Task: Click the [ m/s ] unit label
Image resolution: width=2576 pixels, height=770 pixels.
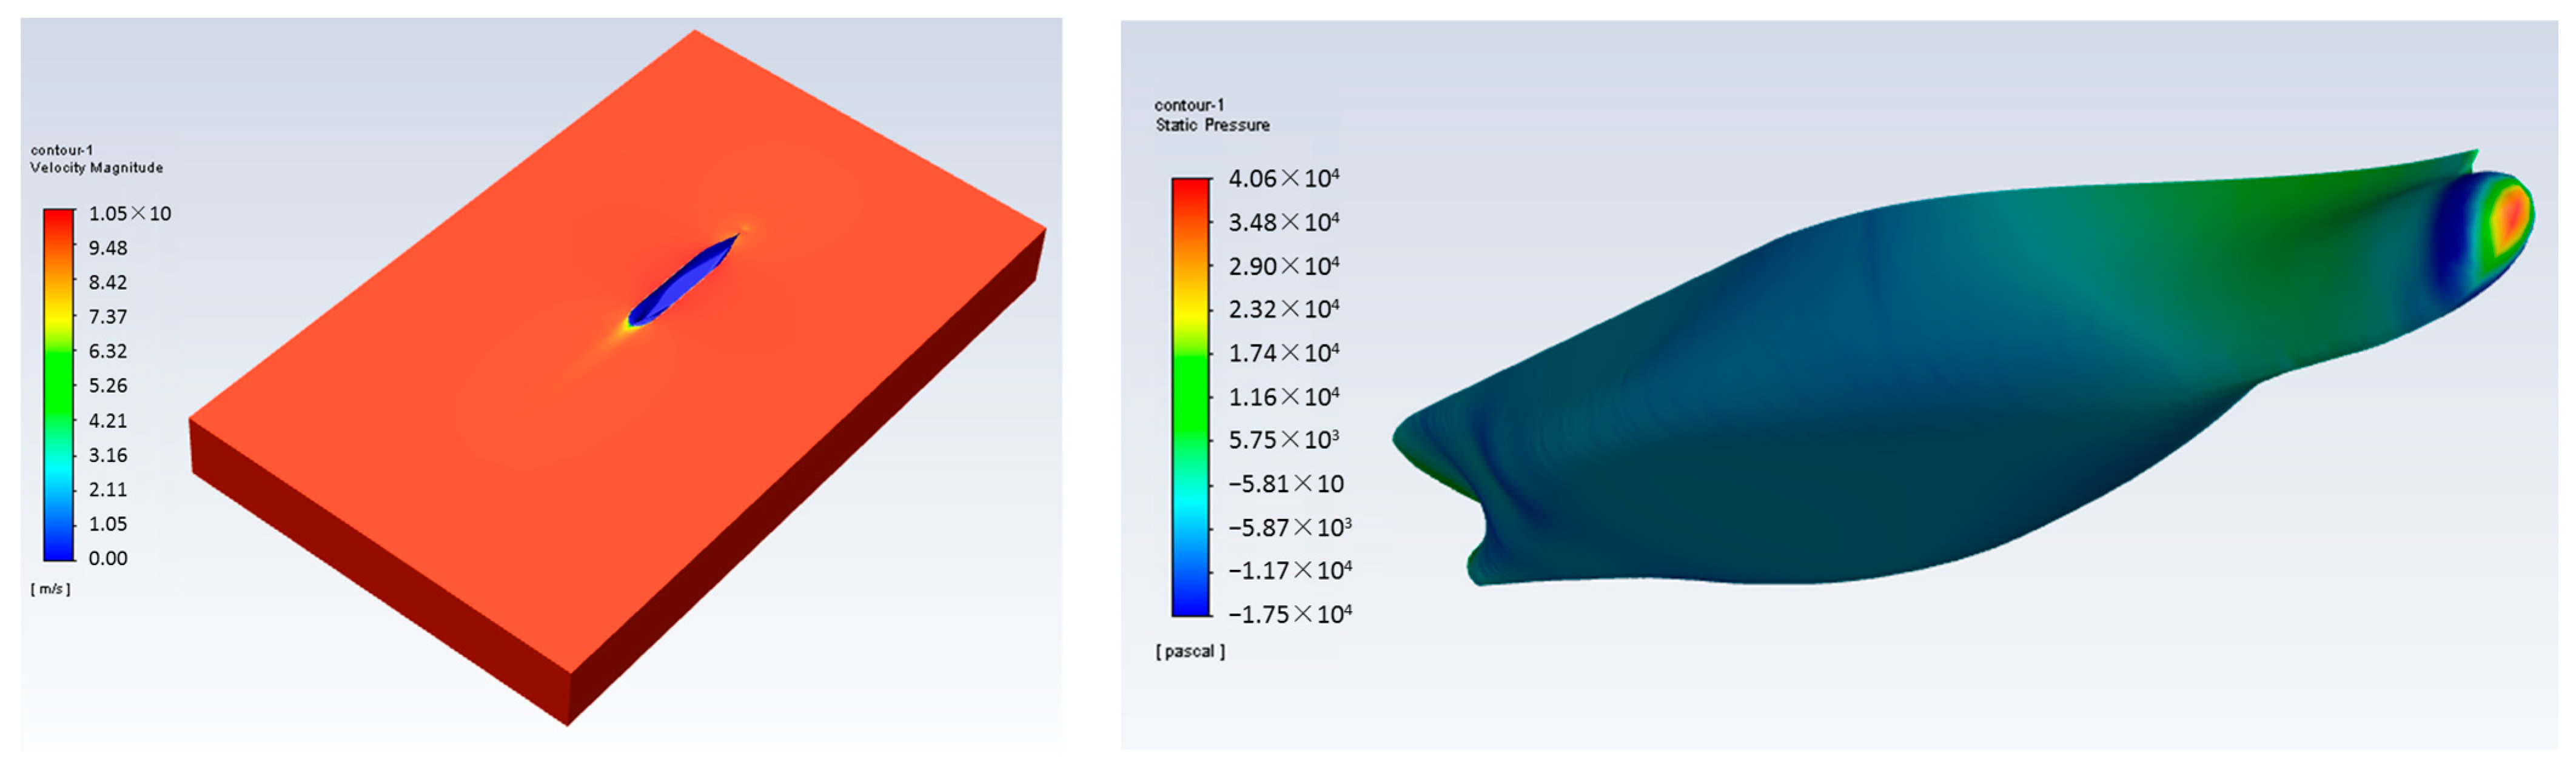Action: coord(50,589)
